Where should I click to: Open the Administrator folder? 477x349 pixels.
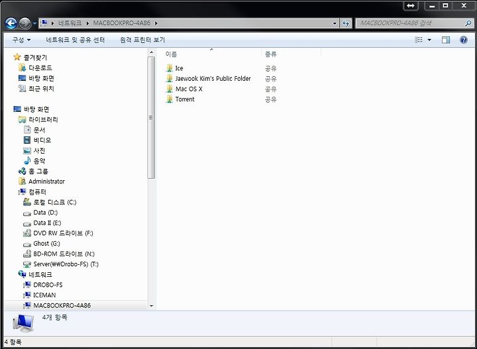(46, 181)
